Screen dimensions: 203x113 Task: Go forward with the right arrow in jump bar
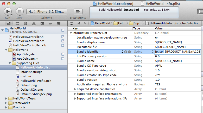click(x=85, y=23)
